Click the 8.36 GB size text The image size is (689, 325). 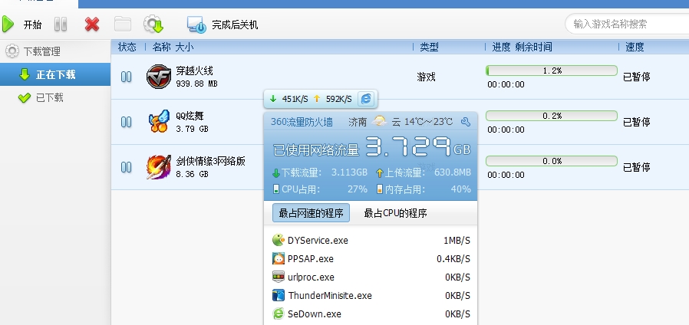coord(192,174)
